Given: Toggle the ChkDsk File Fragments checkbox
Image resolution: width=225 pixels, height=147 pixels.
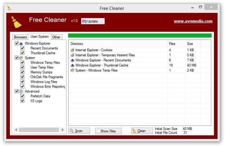Looking at the screenshot, I should pyautogui.click(x=22, y=77).
